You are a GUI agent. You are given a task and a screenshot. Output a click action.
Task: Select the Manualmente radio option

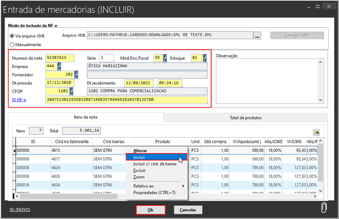pyautogui.click(x=12, y=44)
